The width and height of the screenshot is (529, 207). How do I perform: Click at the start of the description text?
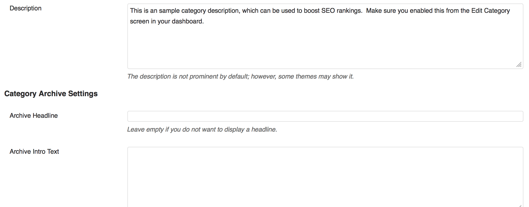[x=131, y=11]
